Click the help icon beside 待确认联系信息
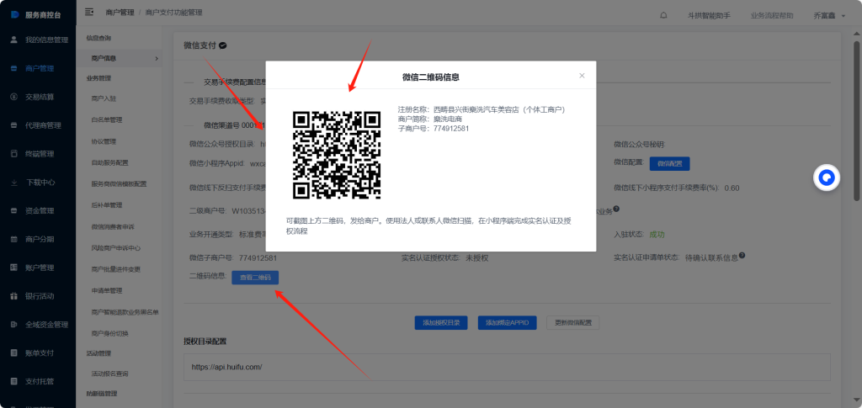Screen dimensions: 862x408 pyautogui.click(x=742, y=256)
